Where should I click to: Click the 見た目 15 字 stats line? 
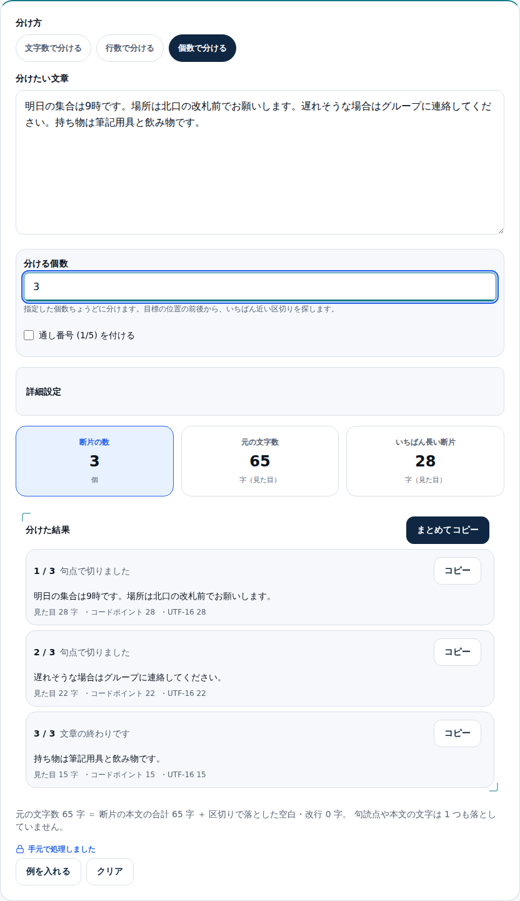point(120,774)
